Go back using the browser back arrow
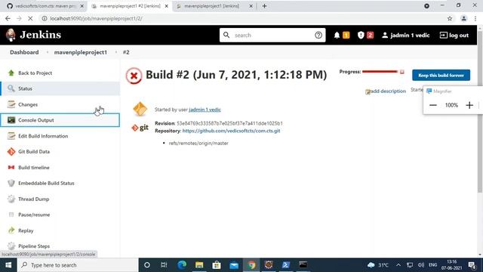 tap(8, 18)
